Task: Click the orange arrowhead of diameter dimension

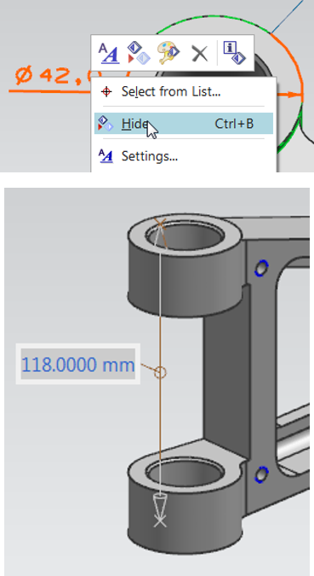Action: click(294, 95)
